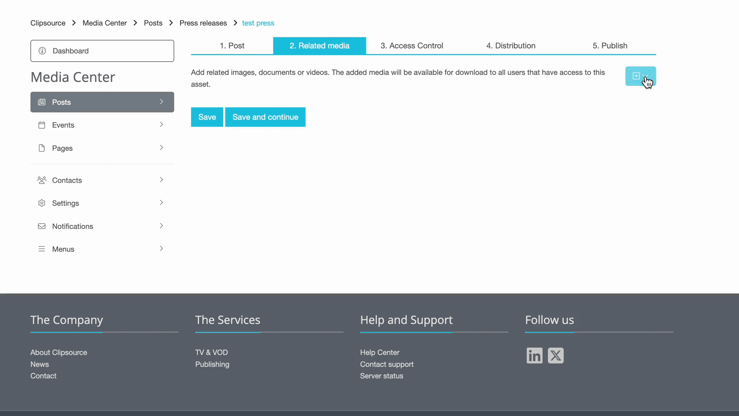Open the Dashboard button
The width and height of the screenshot is (739, 416).
click(x=102, y=51)
